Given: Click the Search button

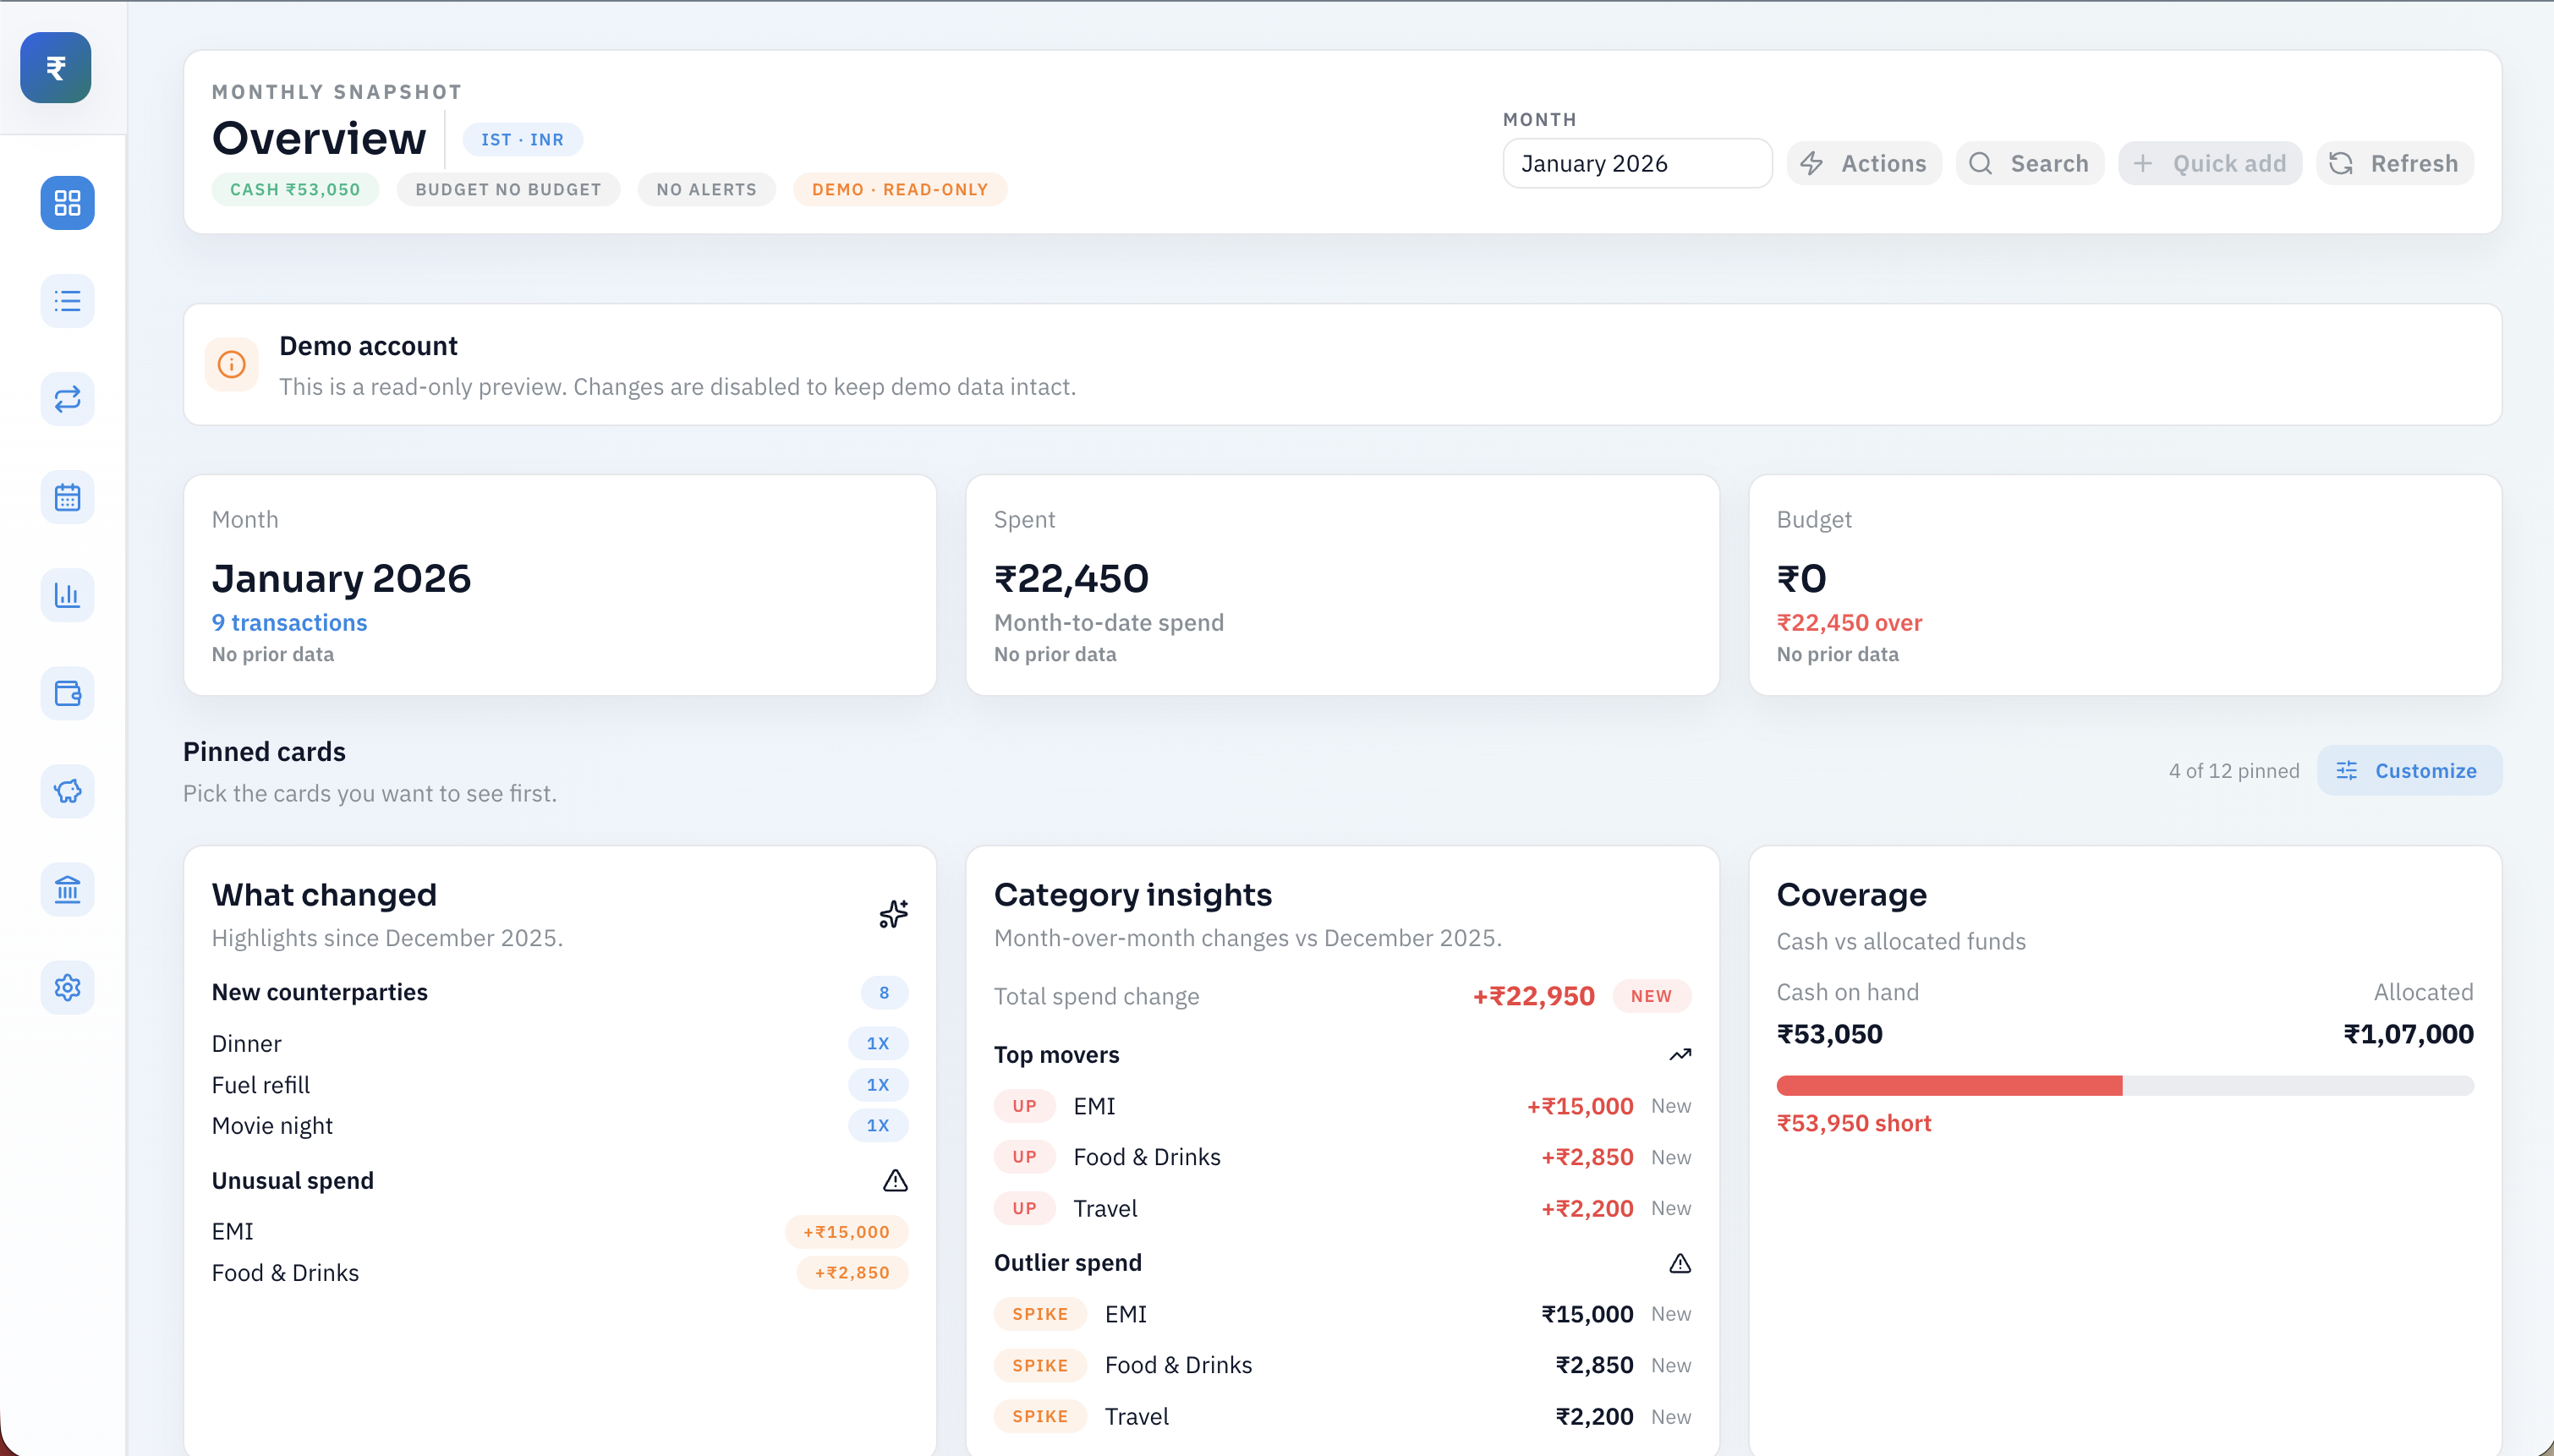Looking at the screenshot, I should click(2029, 164).
